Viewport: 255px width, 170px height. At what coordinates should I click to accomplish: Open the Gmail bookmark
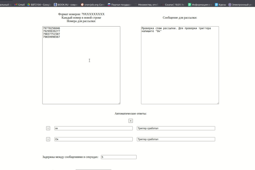click(x=19, y=5)
